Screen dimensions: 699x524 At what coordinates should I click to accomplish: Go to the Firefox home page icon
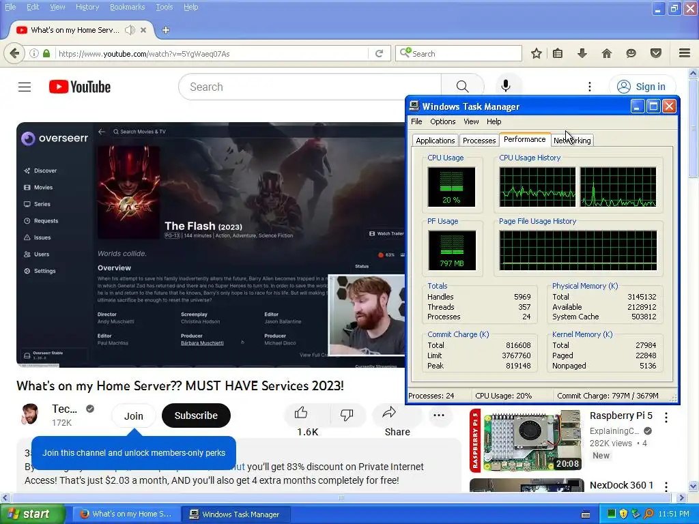[606, 53]
